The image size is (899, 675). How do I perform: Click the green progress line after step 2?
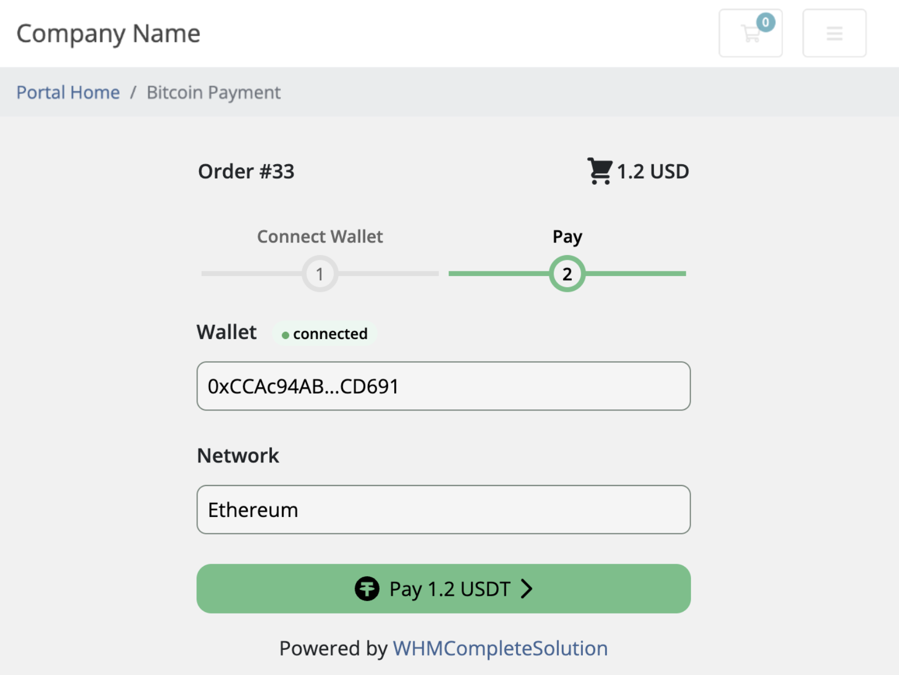(635, 273)
